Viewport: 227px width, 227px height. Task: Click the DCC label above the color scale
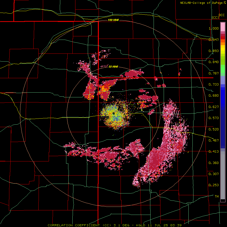(x=221, y=15)
